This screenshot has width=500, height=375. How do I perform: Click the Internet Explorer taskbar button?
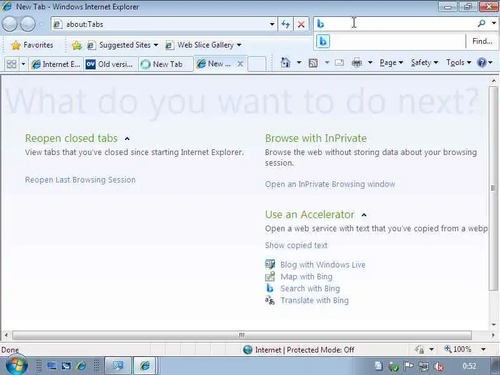pos(145,366)
